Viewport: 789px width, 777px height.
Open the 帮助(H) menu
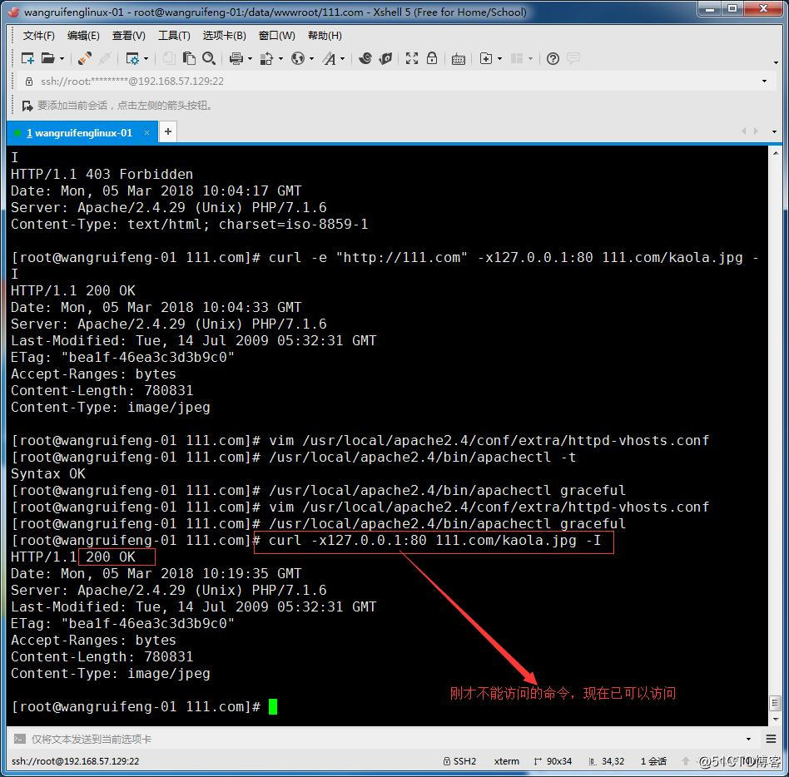pos(325,36)
